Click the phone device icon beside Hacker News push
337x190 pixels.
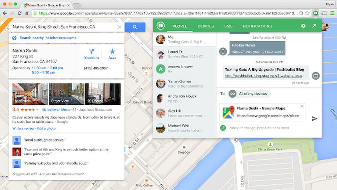point(223,51)
